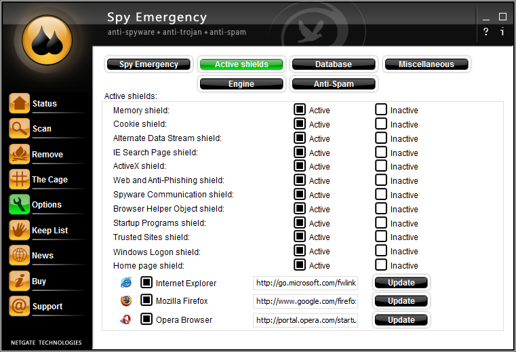
Task: Open Support at-sign icon
Action: (x=20, y=306)
